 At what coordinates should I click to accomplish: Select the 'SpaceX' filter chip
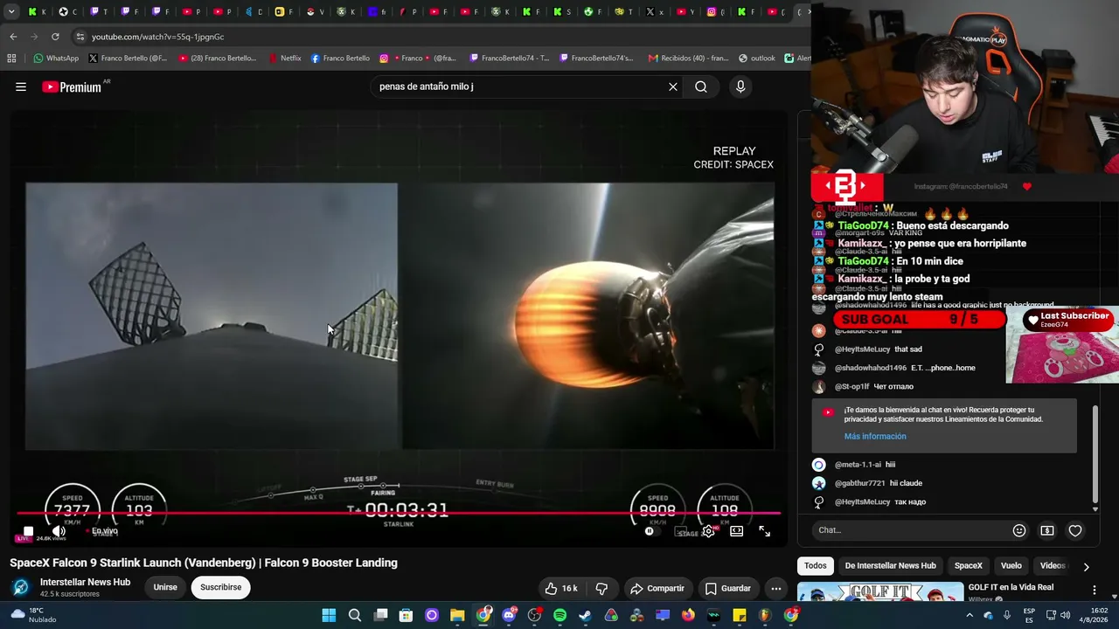click(x=968, y=565)
